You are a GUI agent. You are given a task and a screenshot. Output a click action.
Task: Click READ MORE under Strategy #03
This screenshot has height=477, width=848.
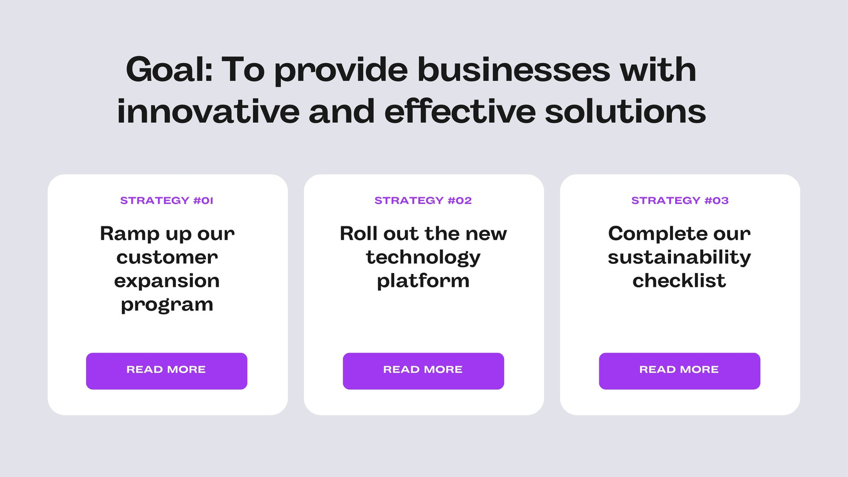[679, 371]
